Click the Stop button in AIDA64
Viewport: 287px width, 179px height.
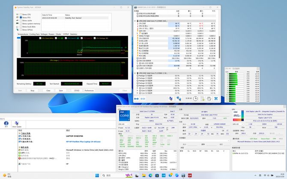coord(33,91)
